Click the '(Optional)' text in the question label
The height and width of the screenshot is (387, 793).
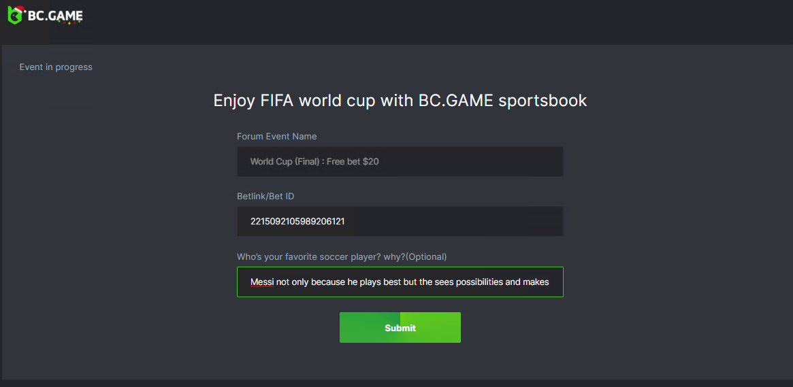click(x=426, y=256)
